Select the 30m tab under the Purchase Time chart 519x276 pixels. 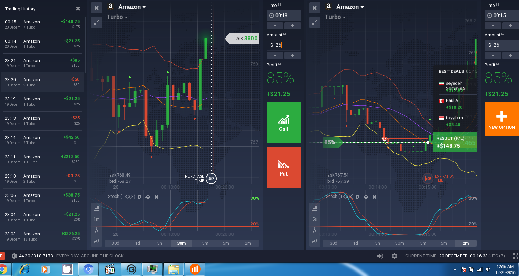(182, 243)
